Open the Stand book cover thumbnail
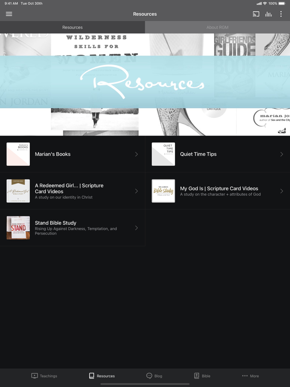 click(x=18, y=227)
